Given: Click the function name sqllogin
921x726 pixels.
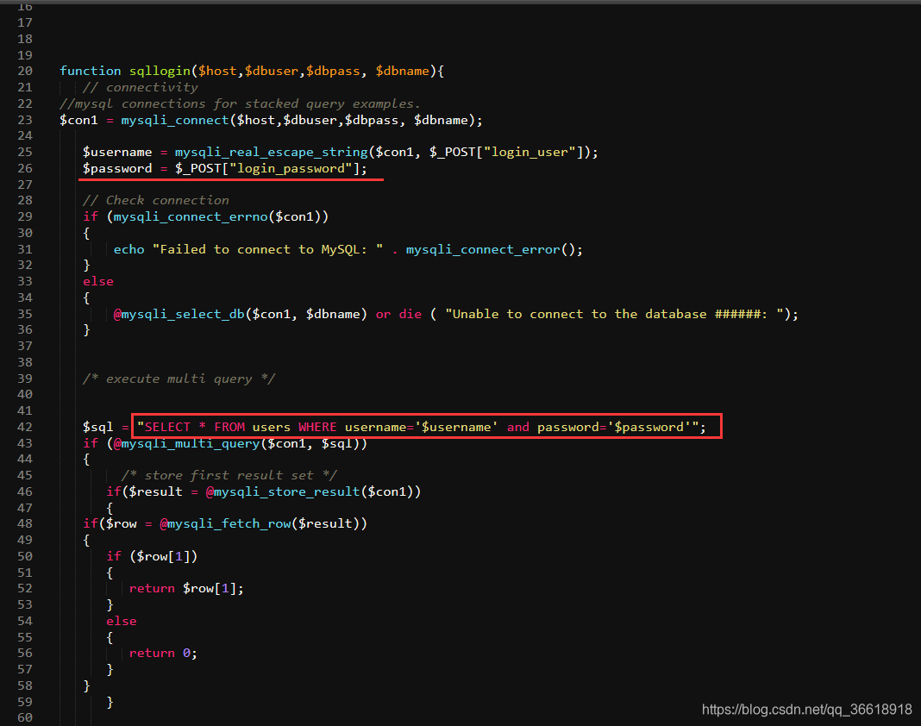Looking at the screenshot, I should 160,71.
